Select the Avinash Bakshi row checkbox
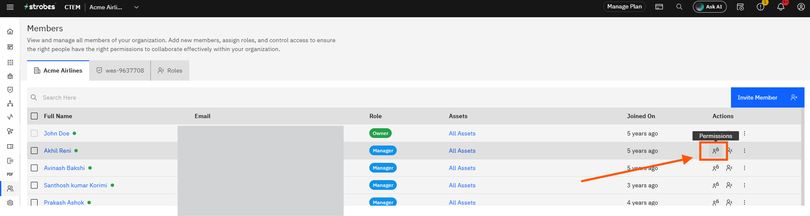 click(x=34, y=168)
